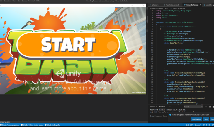
Task: Click the 'mainMenuPage.LoadScene();' code line
Action: (179, 54)
